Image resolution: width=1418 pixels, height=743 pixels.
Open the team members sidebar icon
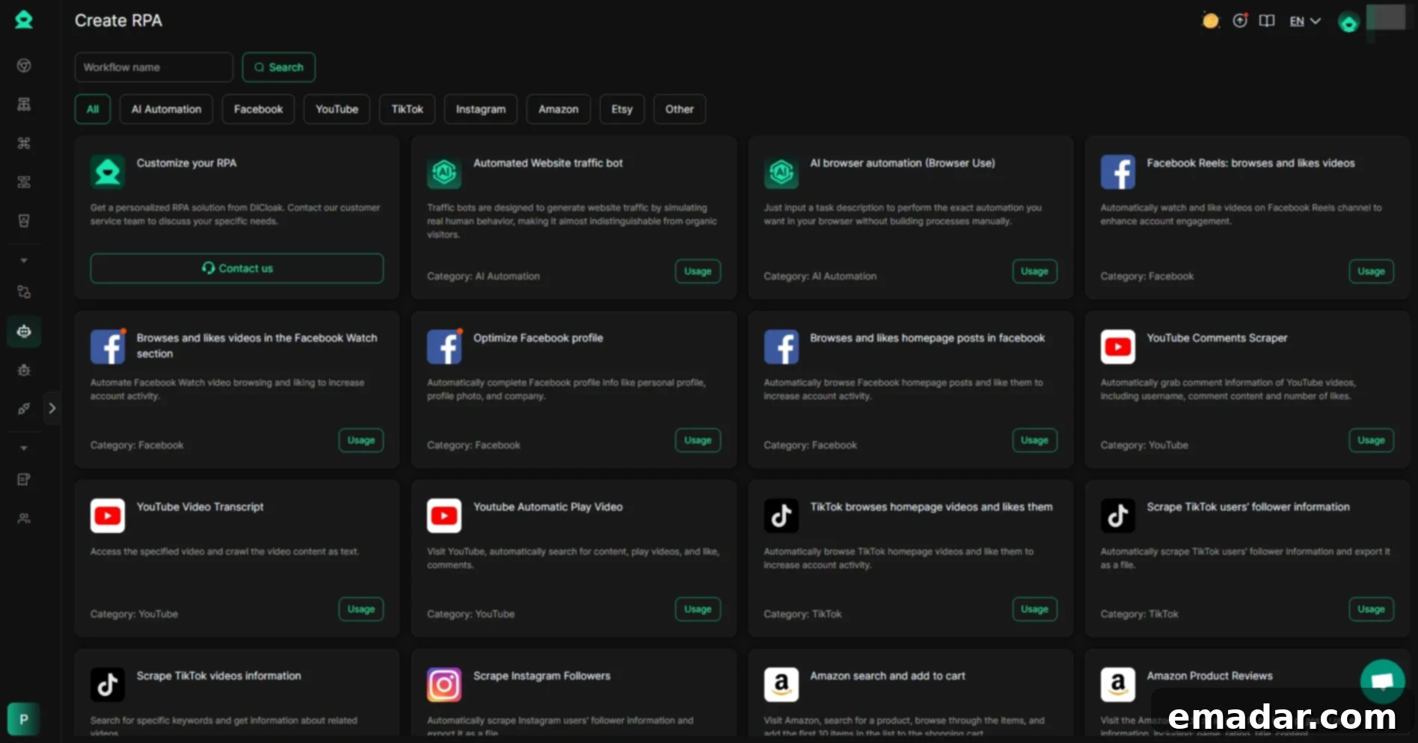click(x=24, y=518)
